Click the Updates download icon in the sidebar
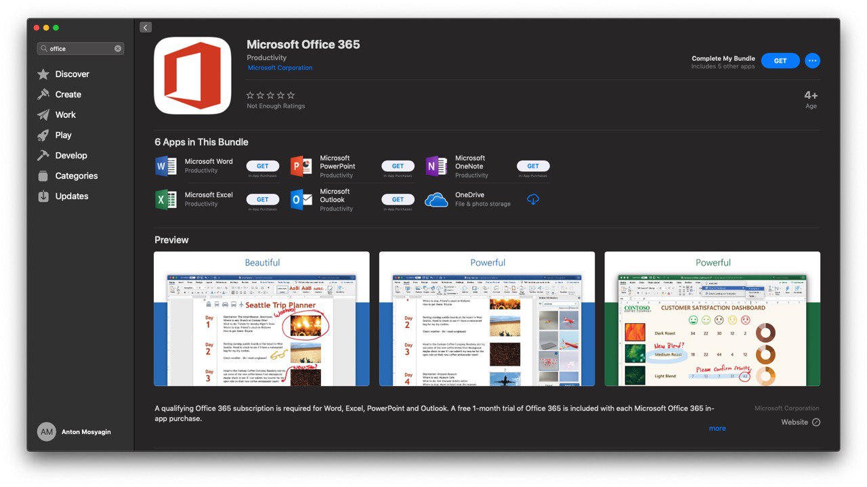 43,196
